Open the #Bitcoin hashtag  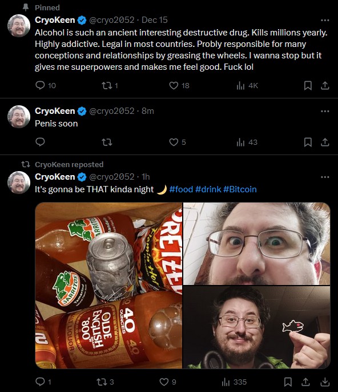coord(240,189)
